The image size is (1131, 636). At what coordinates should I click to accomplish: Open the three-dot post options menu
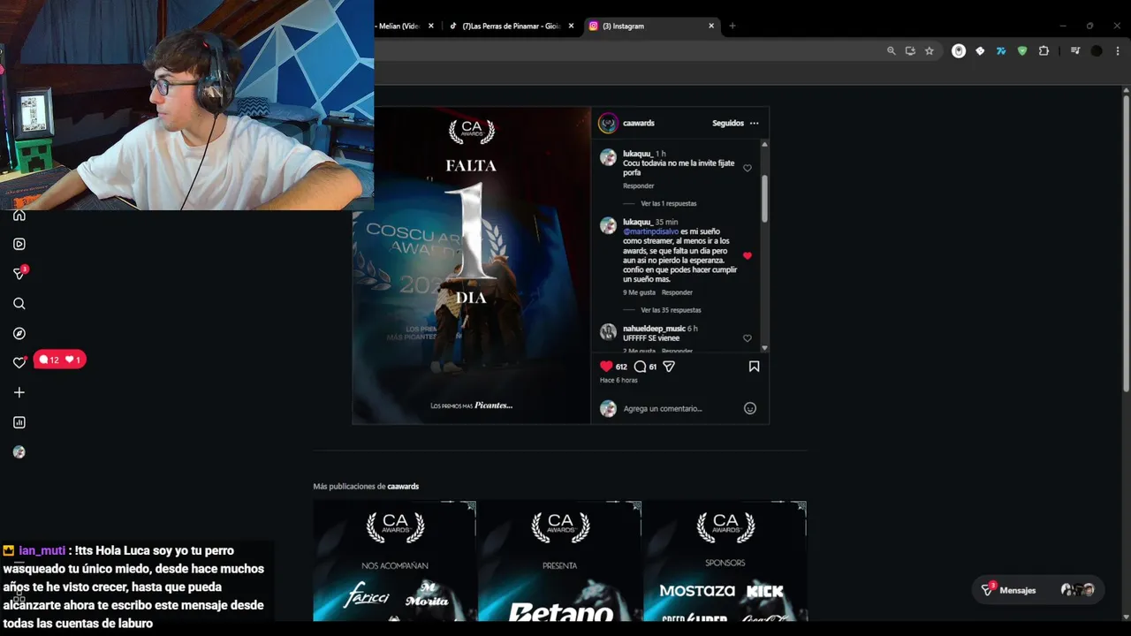pyautogui.click(x=754, y=124)
